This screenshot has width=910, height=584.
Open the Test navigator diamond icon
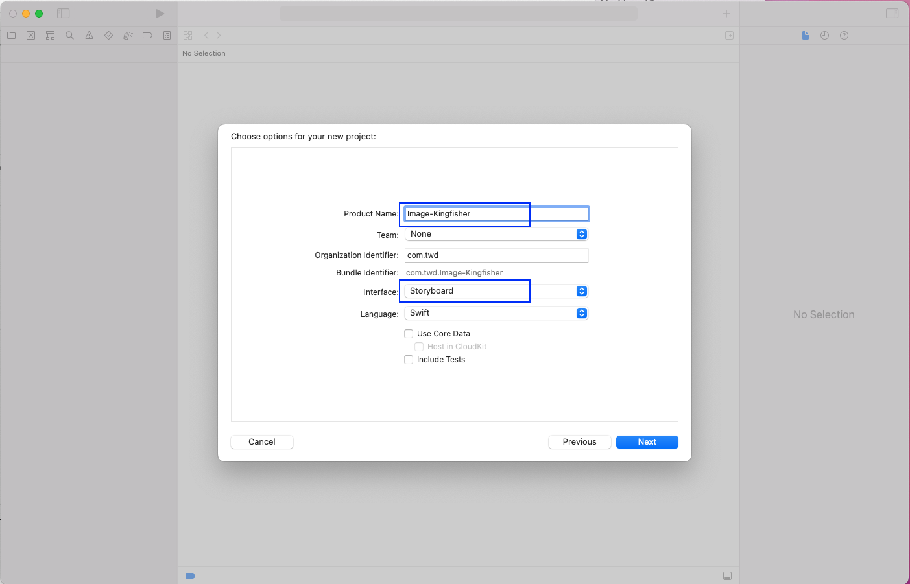tap(109, 36)
